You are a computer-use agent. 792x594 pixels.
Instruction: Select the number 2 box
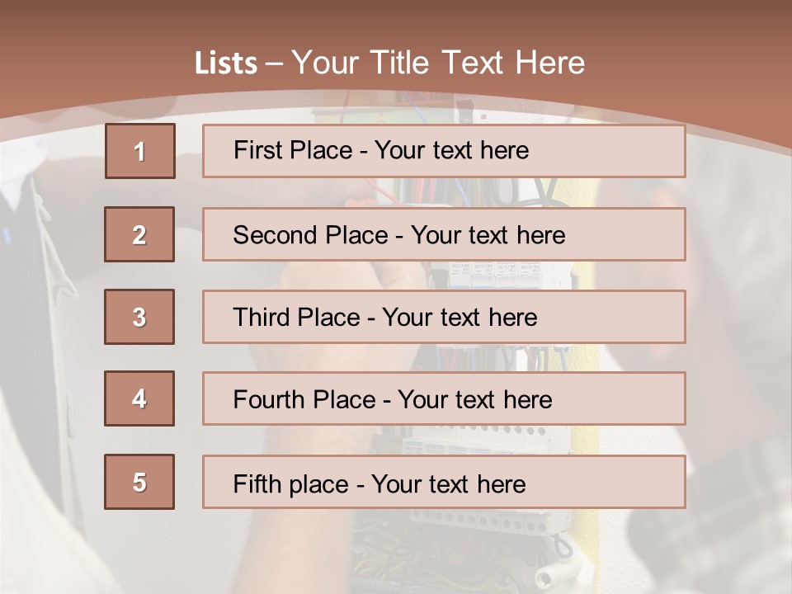pos(139,234)
